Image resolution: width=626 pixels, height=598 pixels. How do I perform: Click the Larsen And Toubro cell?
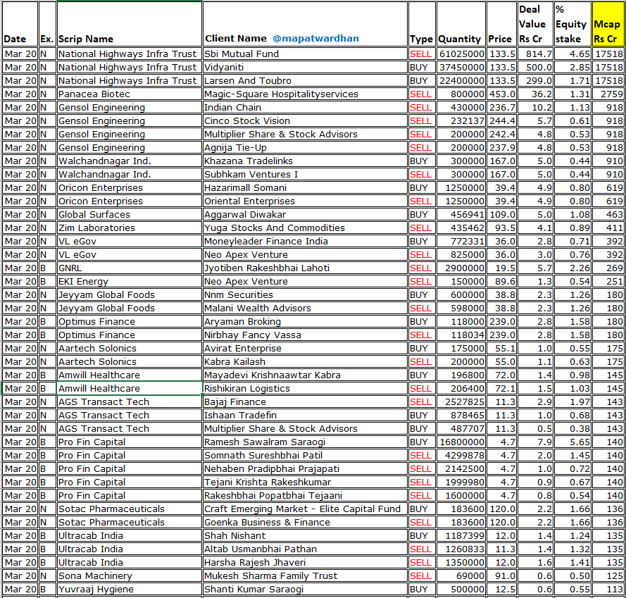pyautogui.click(x=305, y=81)
